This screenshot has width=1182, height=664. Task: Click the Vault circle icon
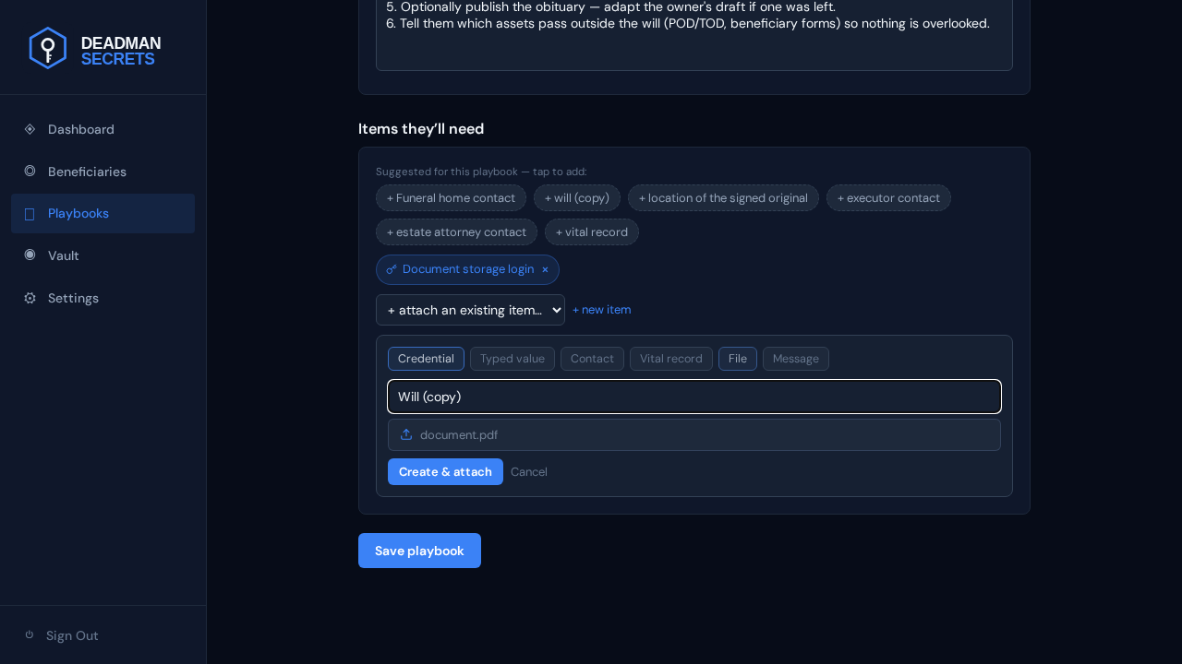(30, 255)
